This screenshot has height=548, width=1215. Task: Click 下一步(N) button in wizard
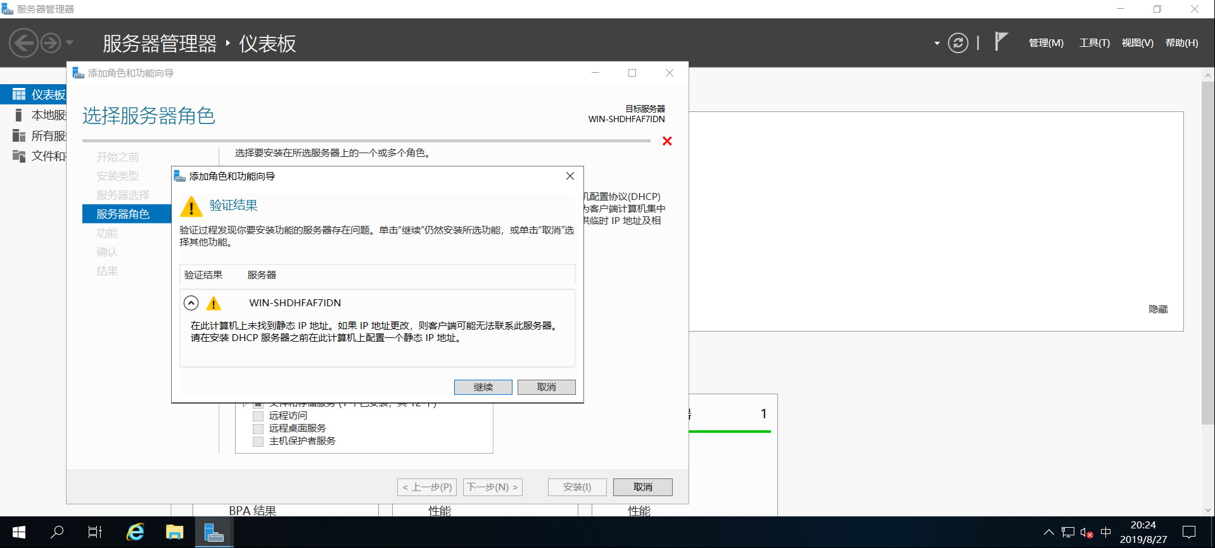point(492,487)
